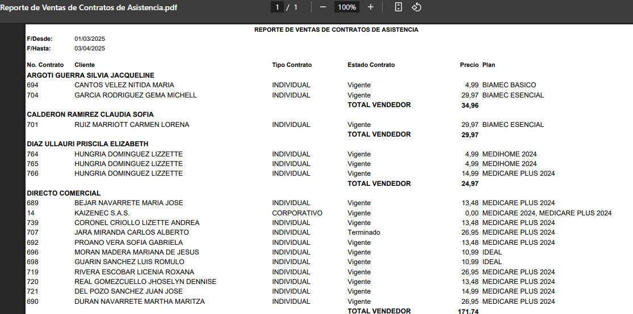Click the BIAMEC BASICO plan entry
633x314 pixels.
(509, 85)
